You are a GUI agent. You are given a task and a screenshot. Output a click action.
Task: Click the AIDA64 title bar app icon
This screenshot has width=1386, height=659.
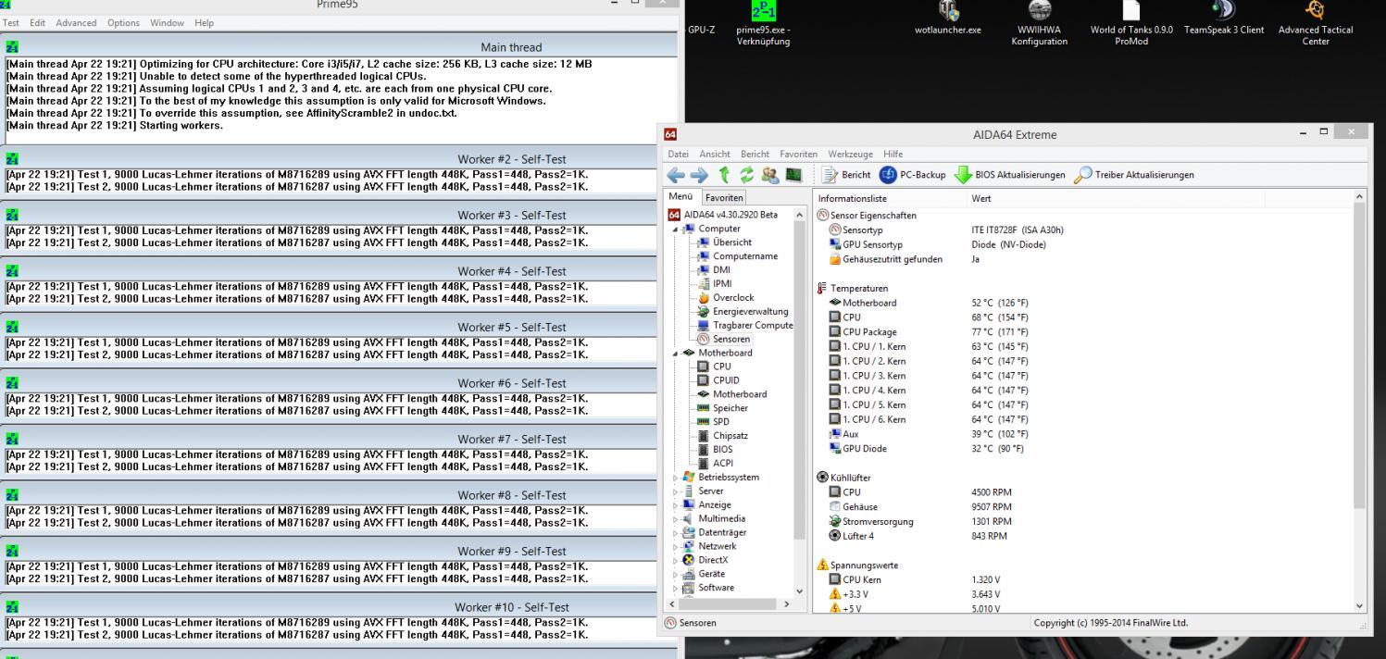pos(670,134)
